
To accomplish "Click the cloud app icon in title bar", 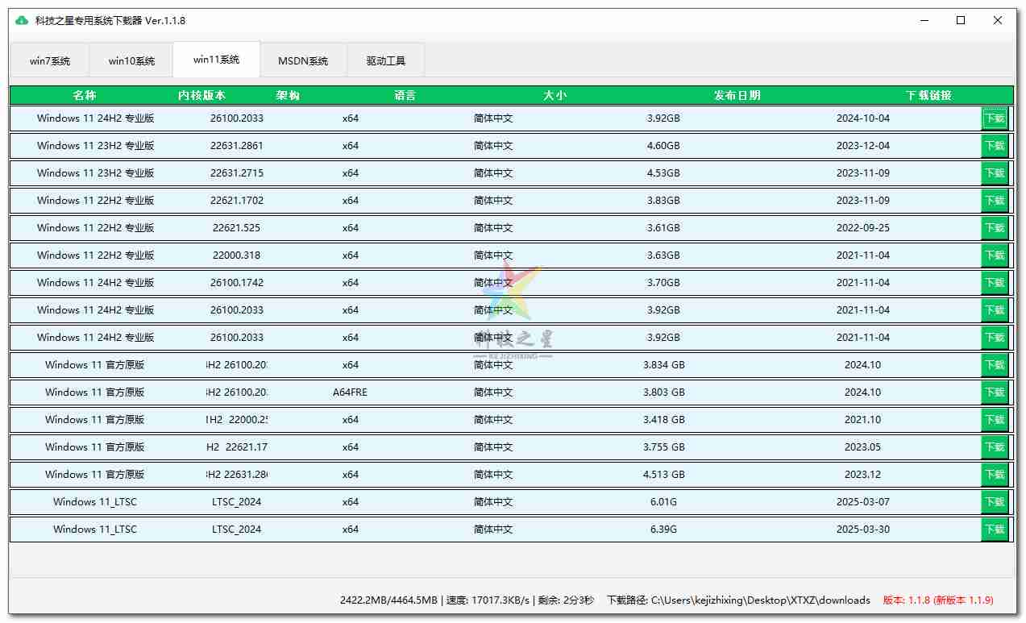I will coord(22,20).
